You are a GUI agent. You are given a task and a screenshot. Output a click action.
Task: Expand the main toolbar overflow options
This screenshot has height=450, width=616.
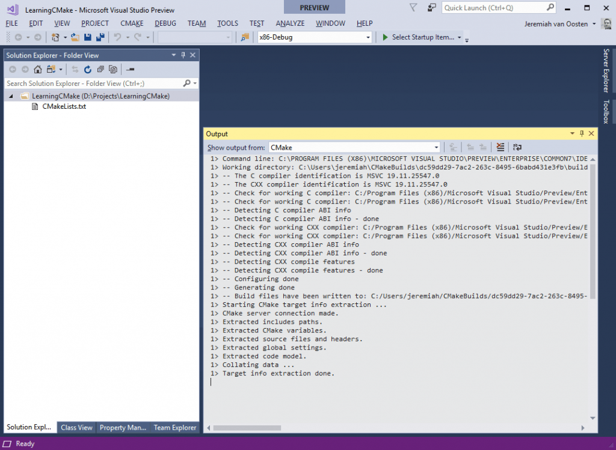tap(467, 39)
